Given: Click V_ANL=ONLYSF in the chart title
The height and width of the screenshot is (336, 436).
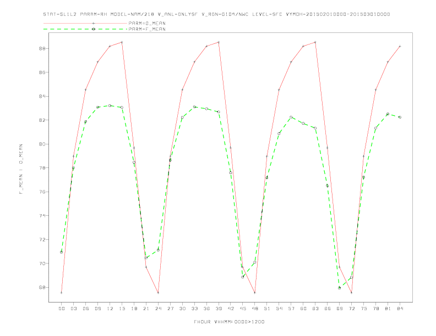Looking at the screenshot, I should coord(177,14).
